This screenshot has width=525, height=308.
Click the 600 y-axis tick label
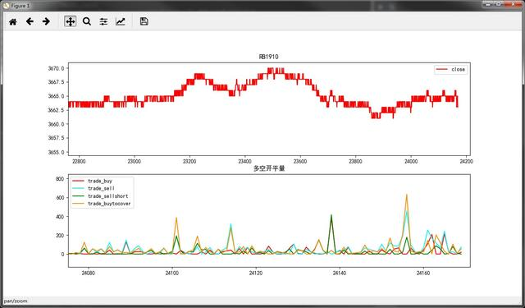[60, 198]
